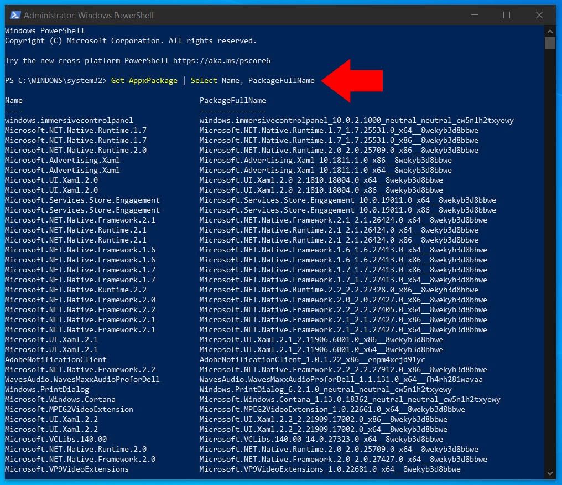The image size is (562, 485).
Task: Click WavesAudio.WavesMaxxAudioProforDell_1.1.131.0_x64 full name
Action: (341, 380)
